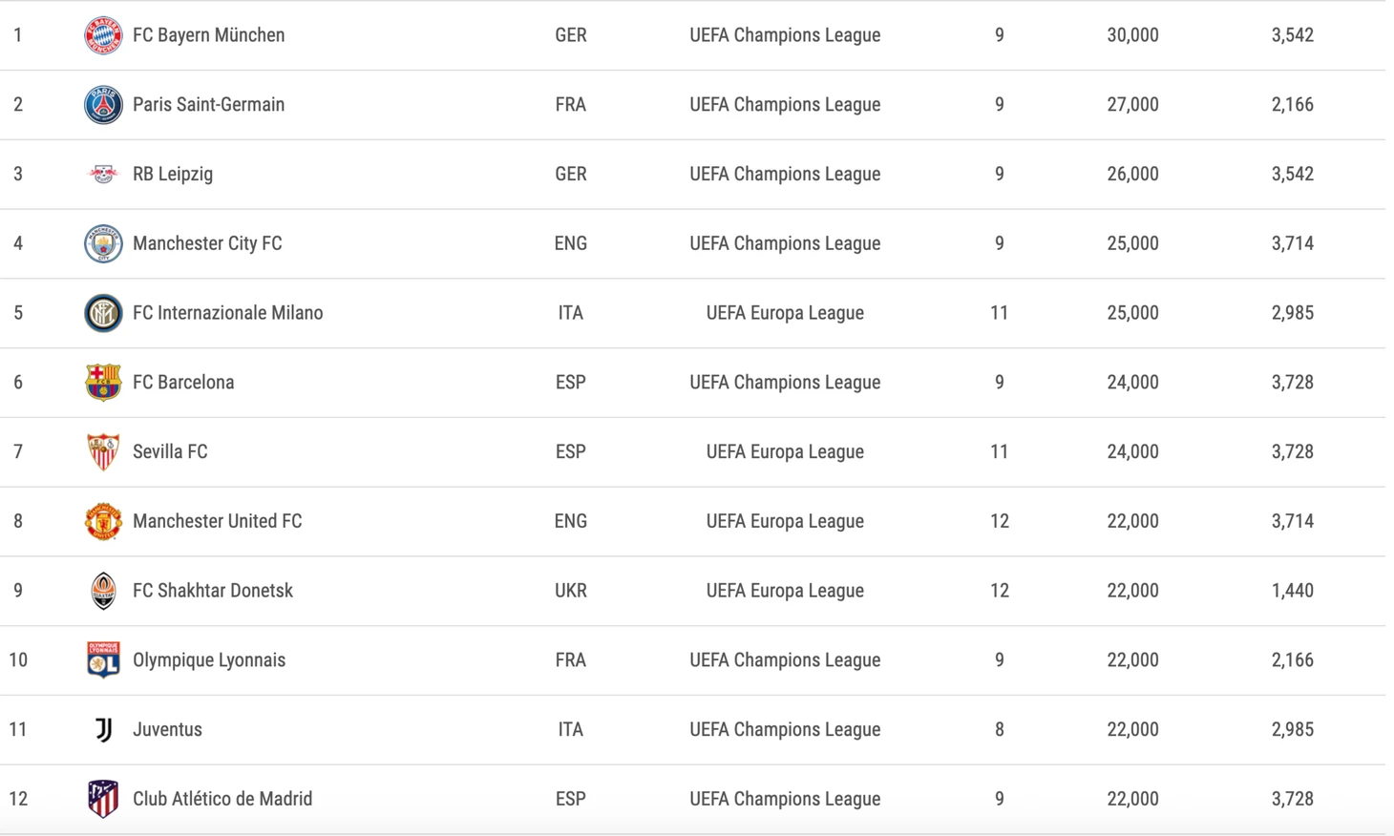Click the Manchester City FC crest
Image resolution: width=1394 pixels, height=836 pixels.
tap(103, 243)
